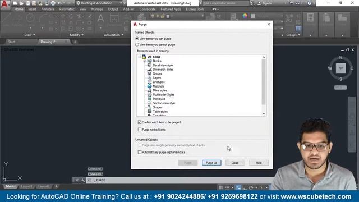Toggle polar tracking icon in status bar
359x202 pixels.
251,187
